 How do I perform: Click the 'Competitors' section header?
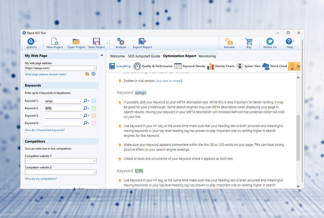pyautogui.click(x=60, y=141)
